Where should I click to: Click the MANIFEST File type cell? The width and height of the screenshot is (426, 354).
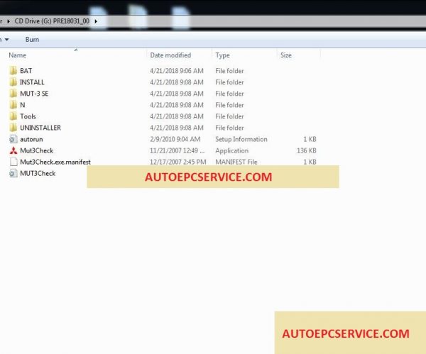tap(236, 162)
